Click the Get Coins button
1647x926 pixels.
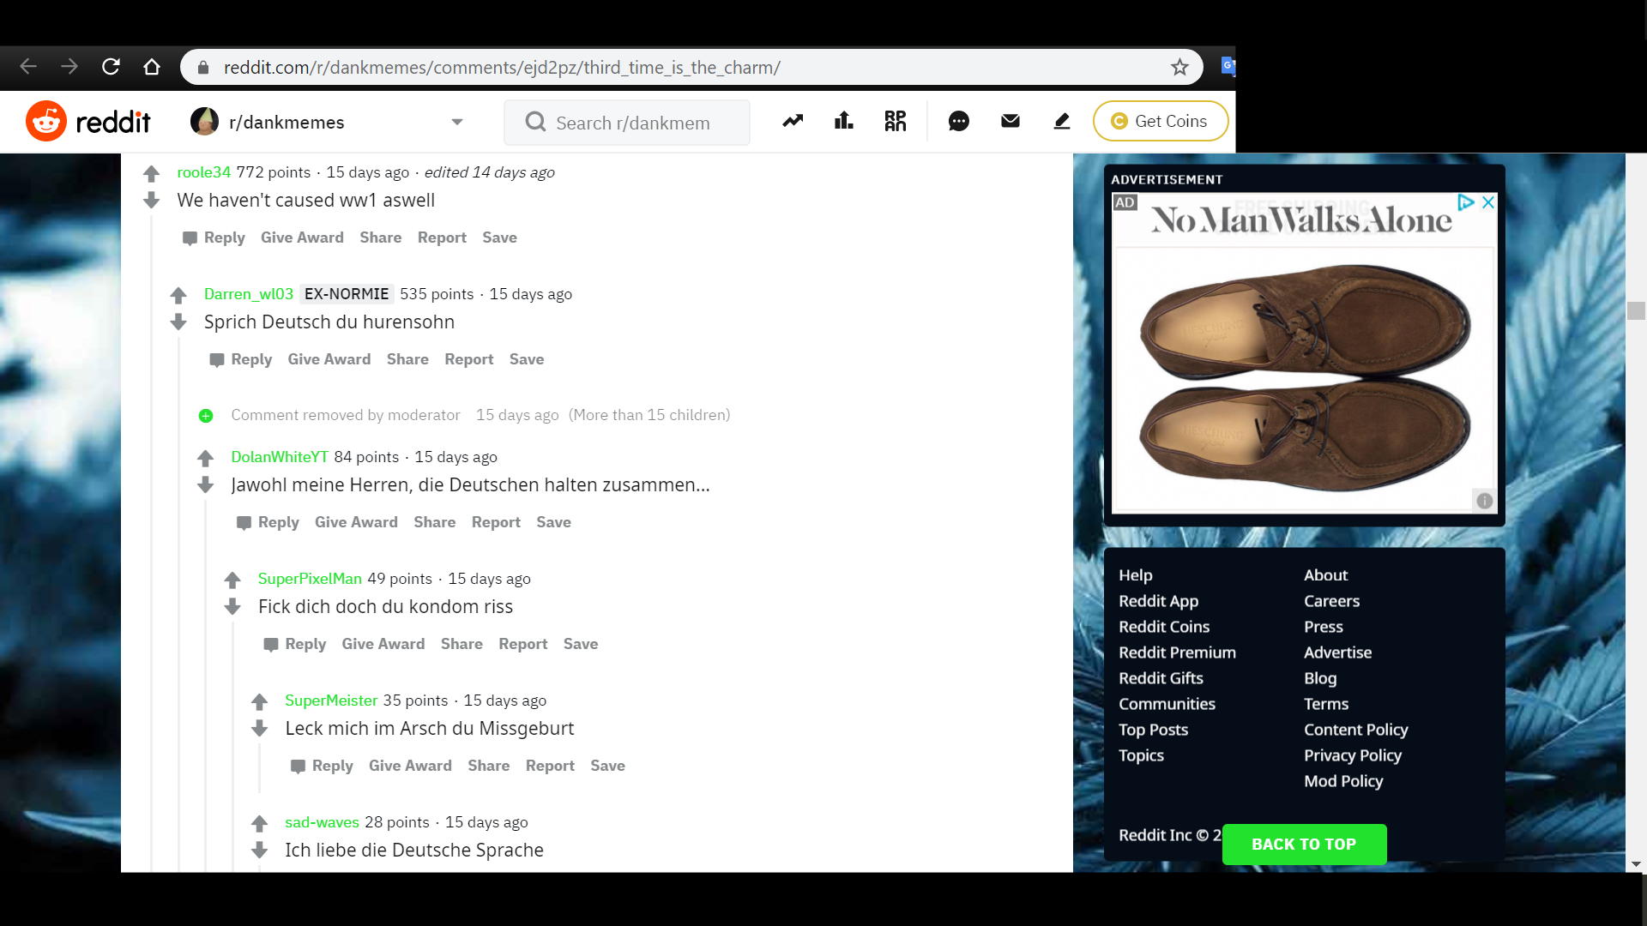(1160, 121)
